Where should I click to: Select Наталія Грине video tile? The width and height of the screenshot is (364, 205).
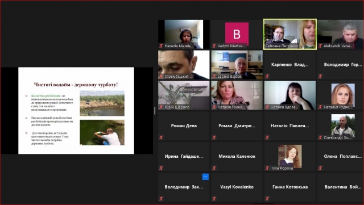[x=237, y=95]
